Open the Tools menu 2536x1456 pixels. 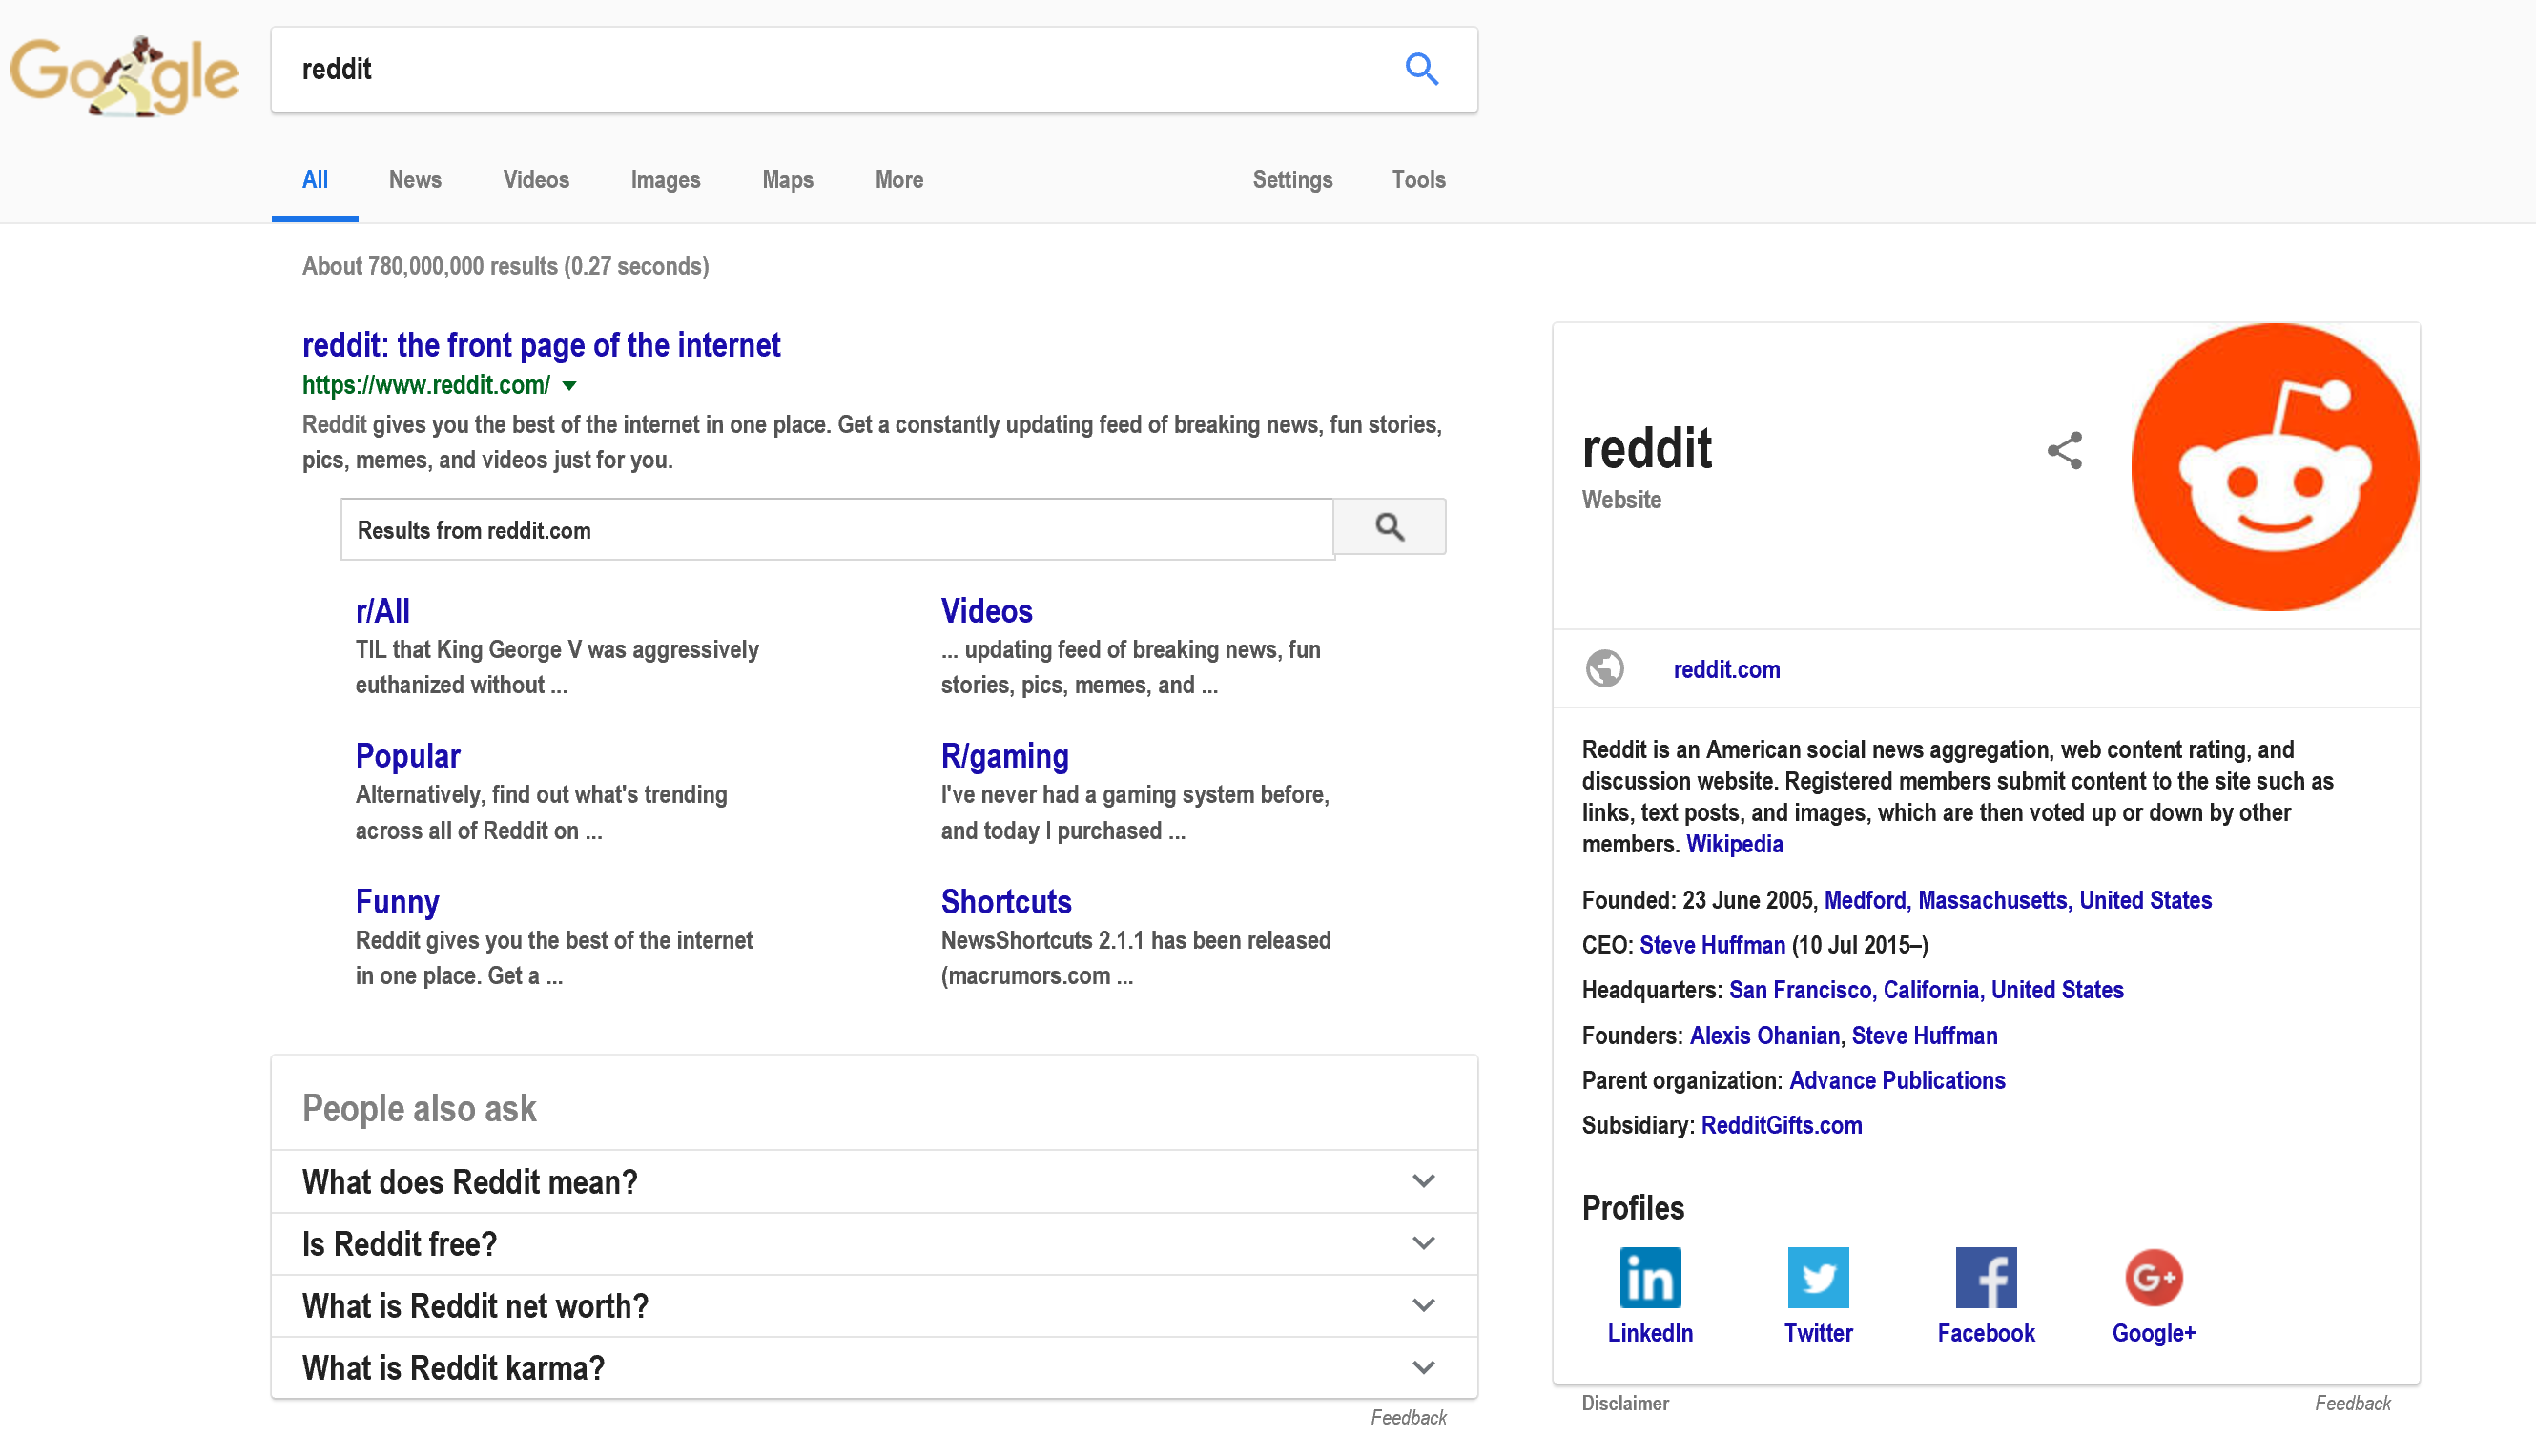click(x=1418, y=180)
